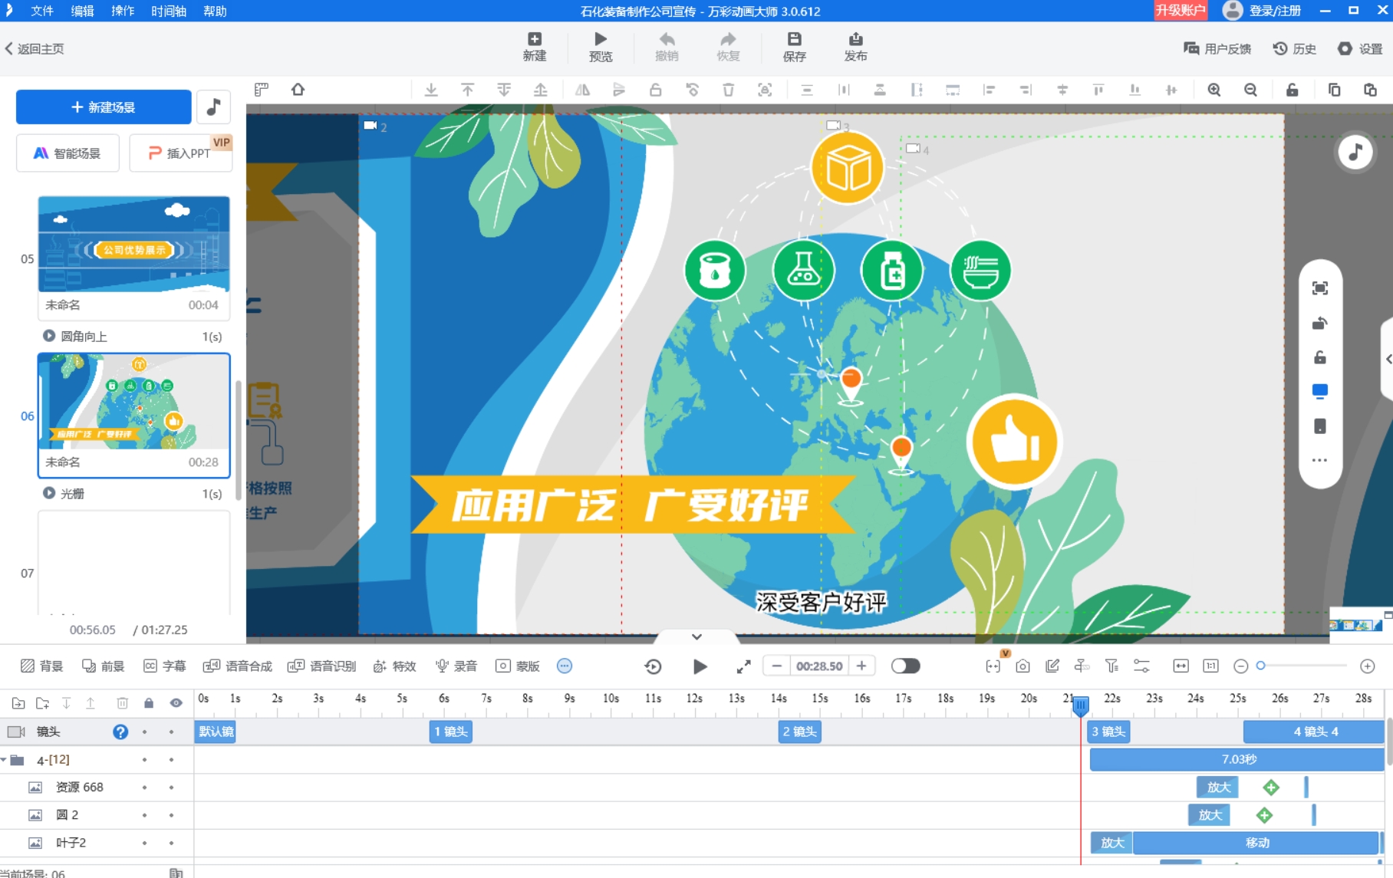Click the copy icon in canvas toolbar

tap(1334, 90)
